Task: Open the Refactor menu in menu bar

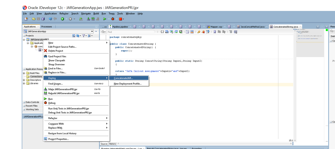Action: point(64,13)
